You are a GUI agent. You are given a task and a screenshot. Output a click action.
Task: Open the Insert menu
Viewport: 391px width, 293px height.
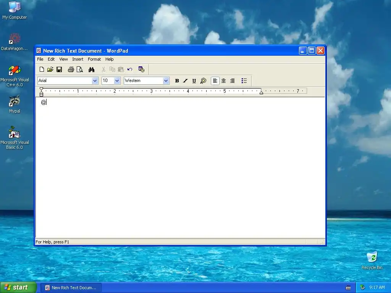(78, 59)
